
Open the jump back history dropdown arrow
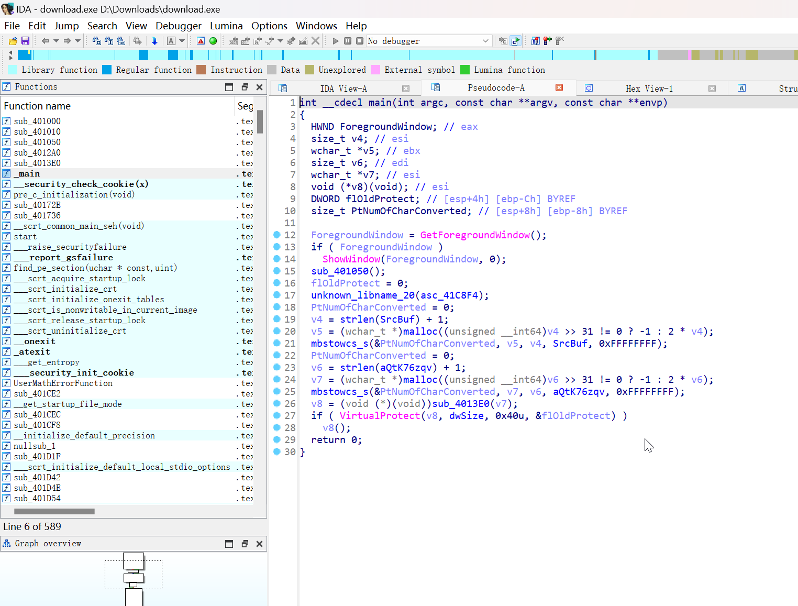tap(56, 41)
